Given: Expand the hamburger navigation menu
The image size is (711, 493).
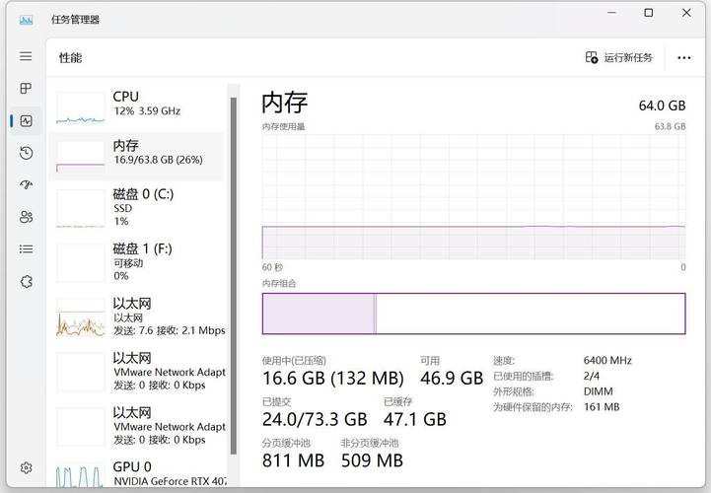Looking at the screenshot, I should [x=27, y=57].
